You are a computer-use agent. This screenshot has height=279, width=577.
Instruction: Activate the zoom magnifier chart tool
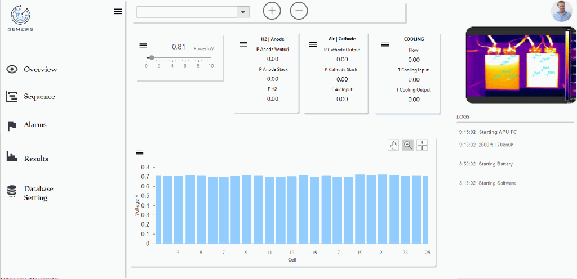click(x=407, y=145)
